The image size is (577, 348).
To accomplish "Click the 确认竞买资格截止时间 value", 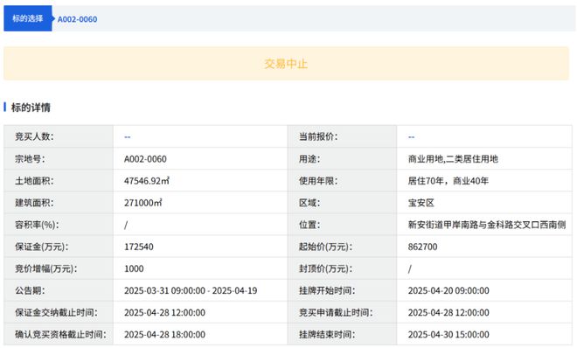I will pos(164,334).
